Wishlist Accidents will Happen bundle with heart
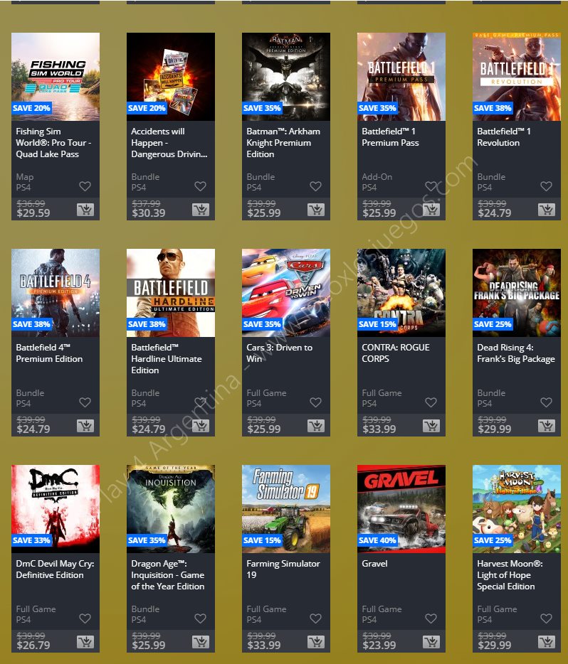The image size is (568, 664). (x=201, y=186)
